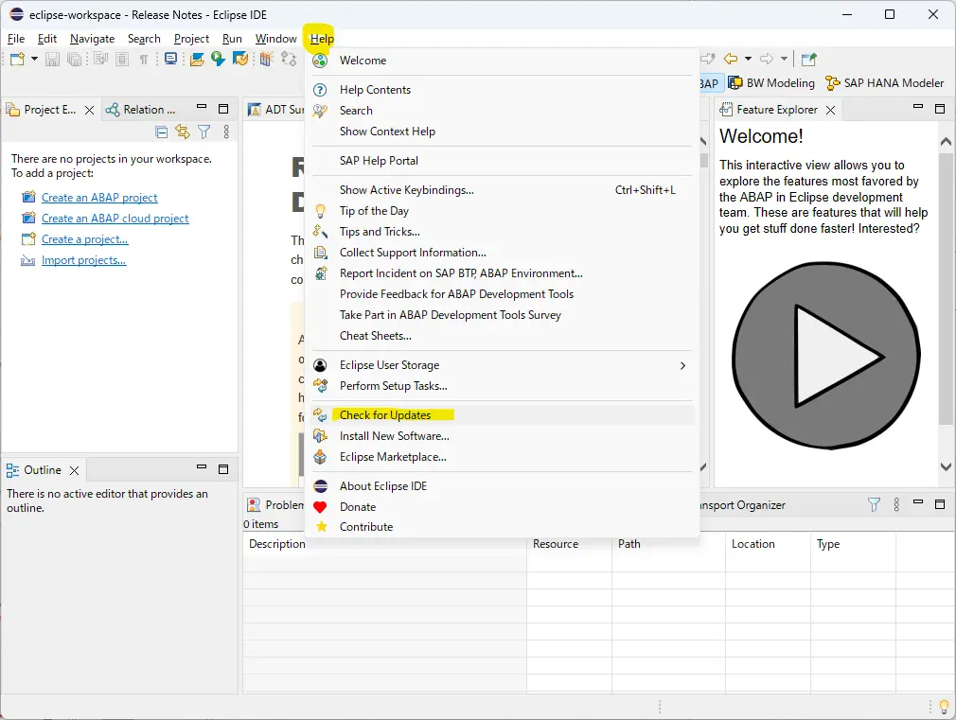Open Eclipse Marketplace... from the Help menu
The image size is (956, 720).
point(503,457)
